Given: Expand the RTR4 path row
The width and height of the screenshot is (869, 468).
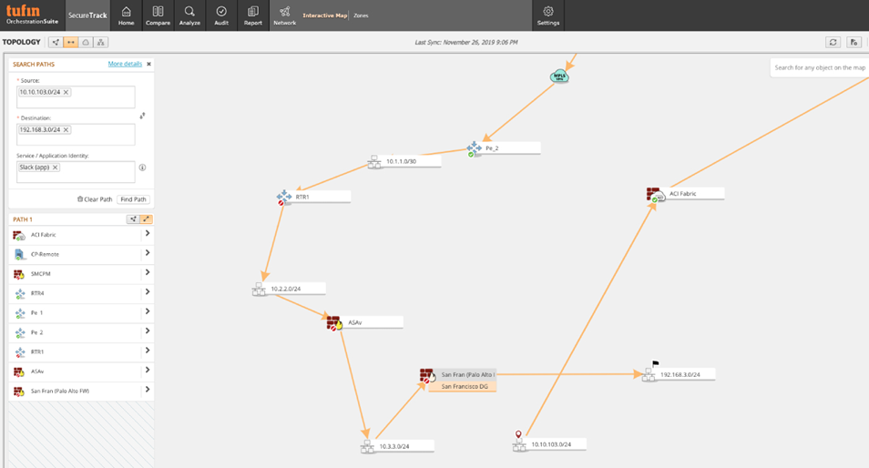Looking at the screenshot, I should [148, 292].
